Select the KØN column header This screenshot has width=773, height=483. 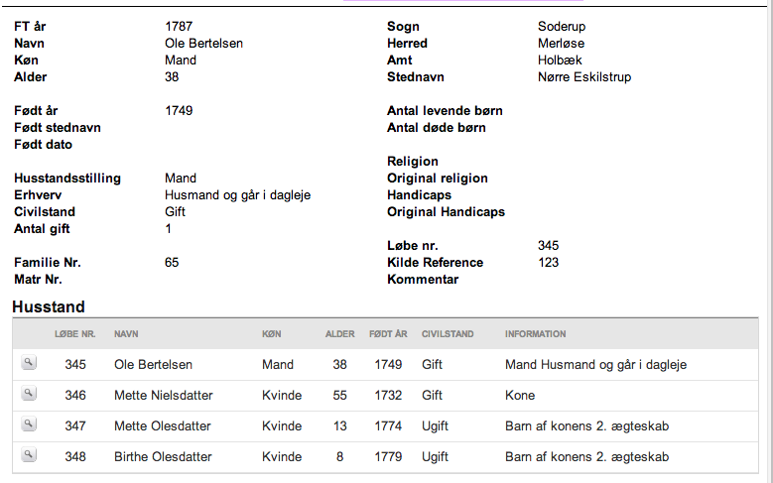272,334
